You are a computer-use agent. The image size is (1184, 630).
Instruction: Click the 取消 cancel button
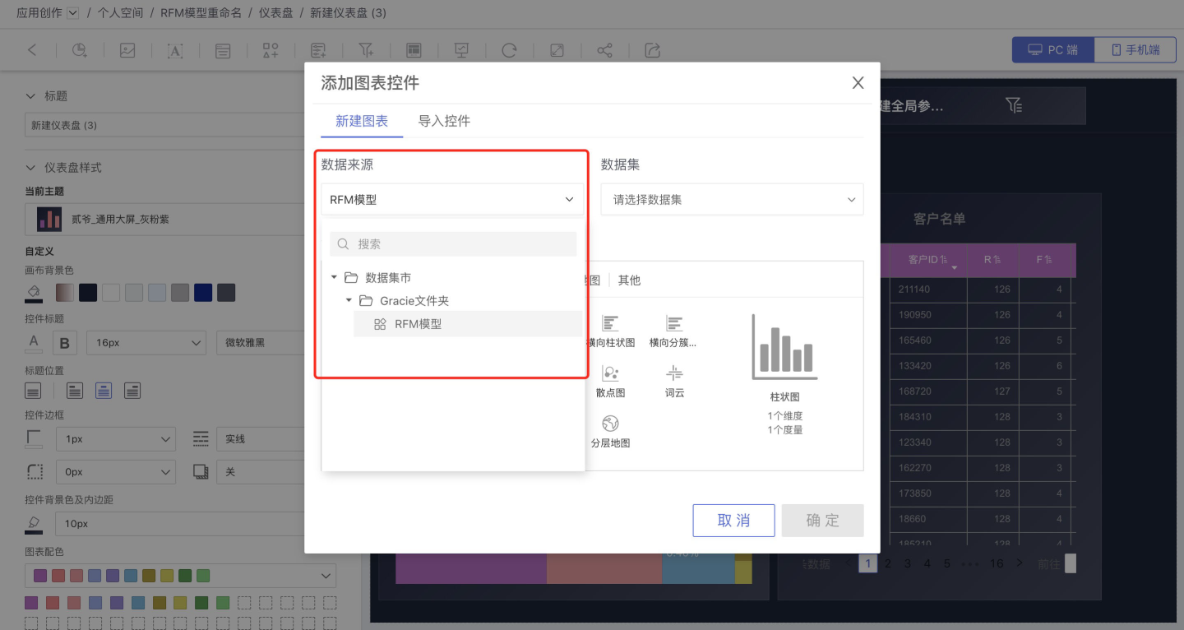pos(733,521)
